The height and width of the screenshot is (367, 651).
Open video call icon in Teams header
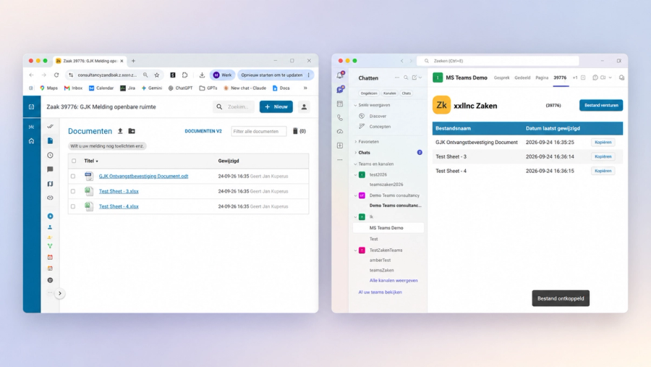(603, 77)
